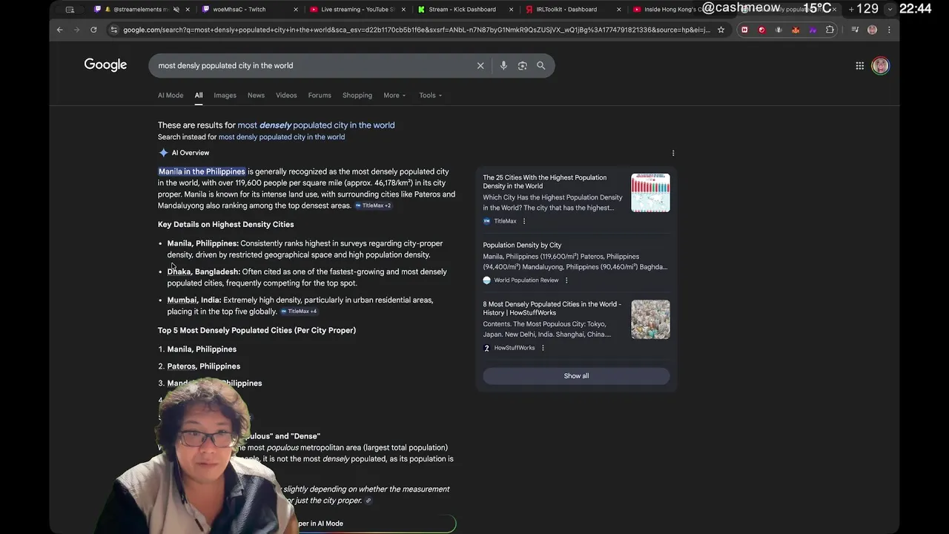Click 'Top 5 Most Densely Populated Cities' heading
The height and width of the screenshot is (534, 949).
257,330
